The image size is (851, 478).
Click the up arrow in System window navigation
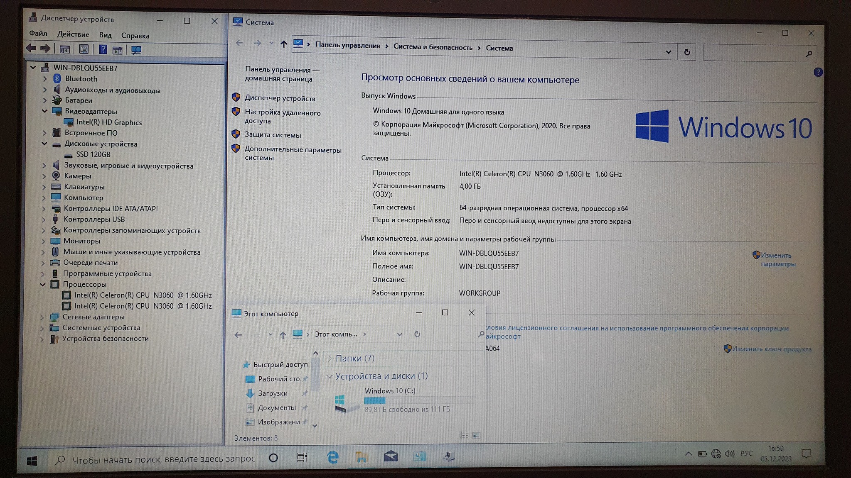point(283,44)
